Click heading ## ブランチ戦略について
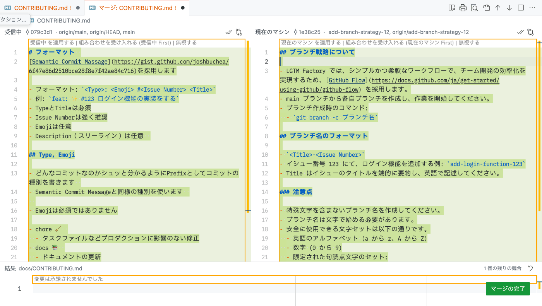This screenshot has height=306, width=542. click(317, 52)
